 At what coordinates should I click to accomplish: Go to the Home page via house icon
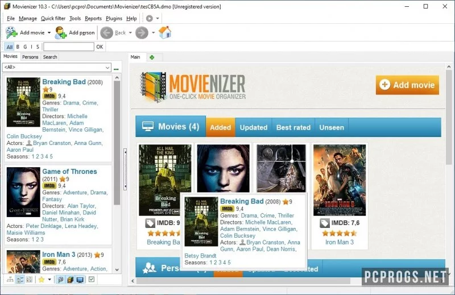[165, 32]
